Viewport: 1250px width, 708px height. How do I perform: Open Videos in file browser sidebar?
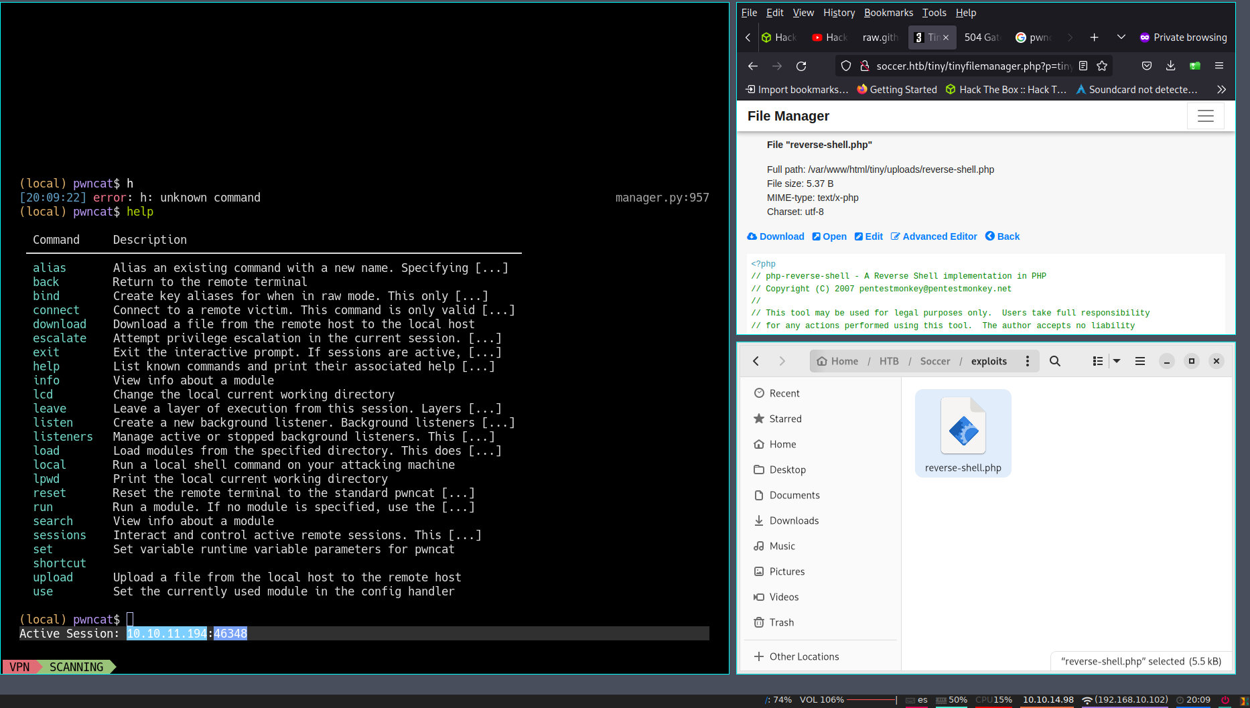(x=822, y=597)
